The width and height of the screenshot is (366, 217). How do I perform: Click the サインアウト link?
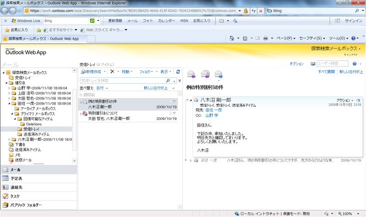click(350, 54)
